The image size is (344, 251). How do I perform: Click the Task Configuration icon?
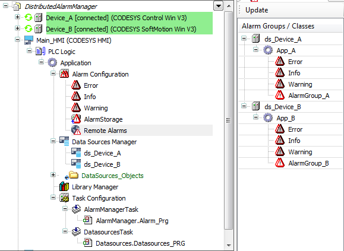point(64,198)
